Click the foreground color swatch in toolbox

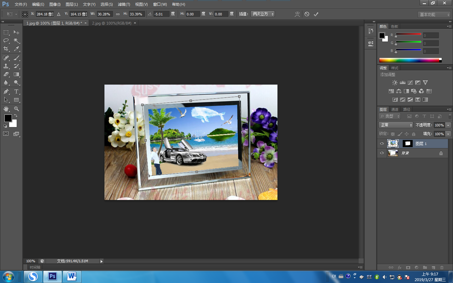[8, 118]
